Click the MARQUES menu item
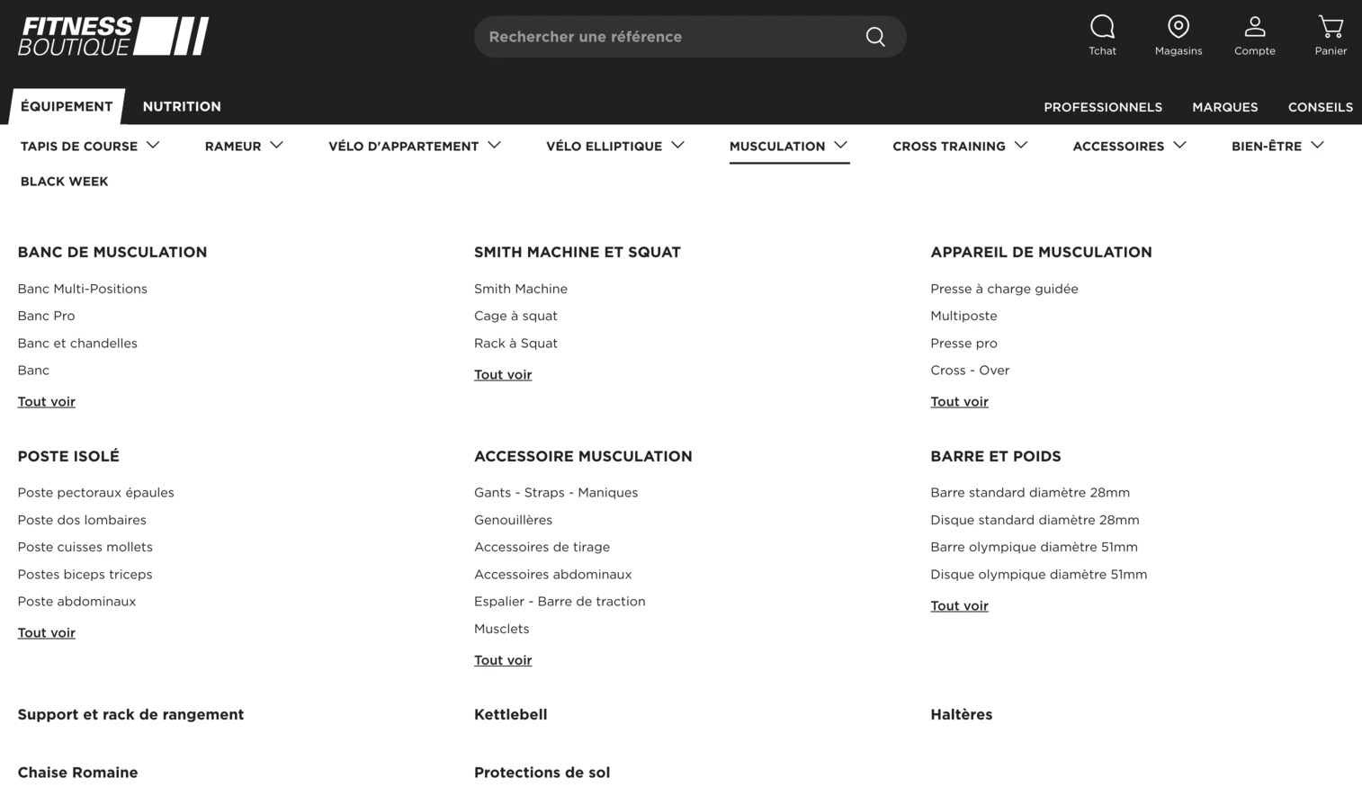Screen dimensions: 1362x796 point(1224,107)
